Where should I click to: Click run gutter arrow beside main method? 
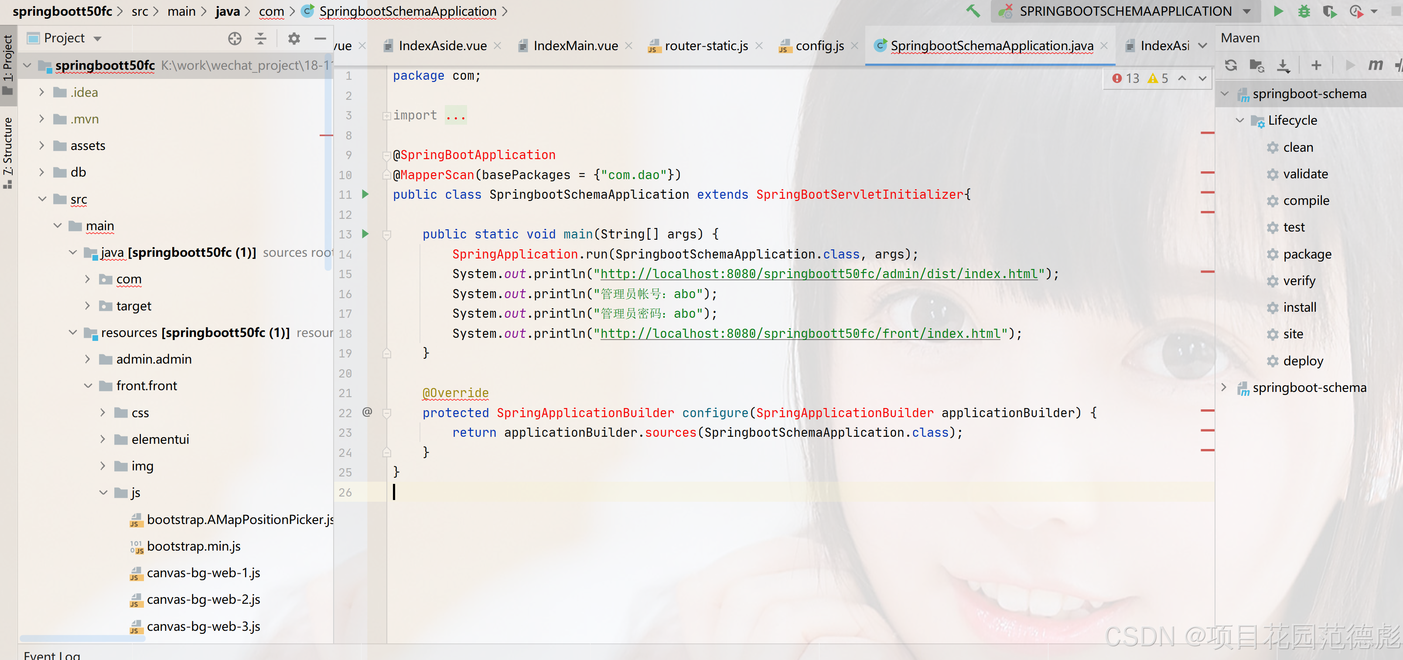365,234
